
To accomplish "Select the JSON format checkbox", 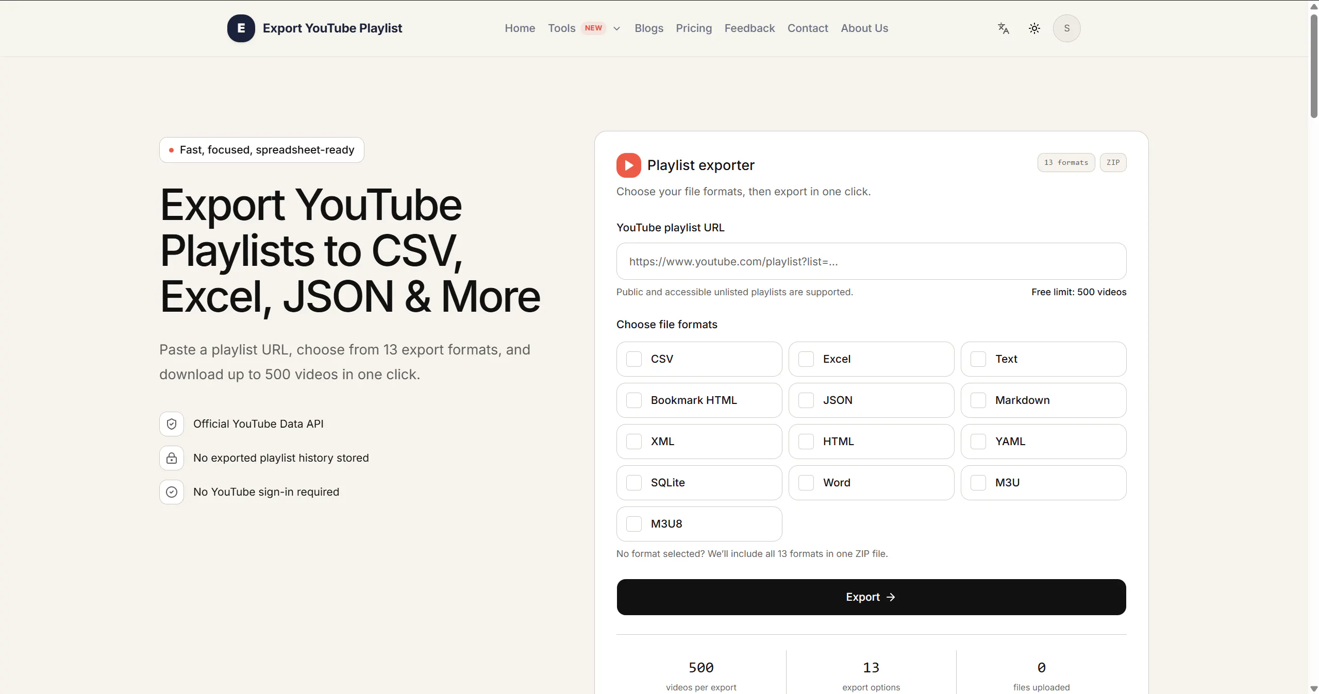I will [806, 400].
